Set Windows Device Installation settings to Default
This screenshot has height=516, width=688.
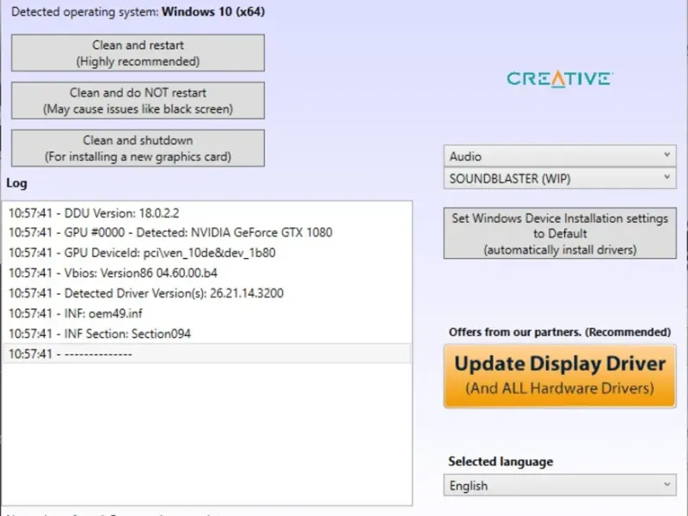pyautogui.click(x=560, y=233)
